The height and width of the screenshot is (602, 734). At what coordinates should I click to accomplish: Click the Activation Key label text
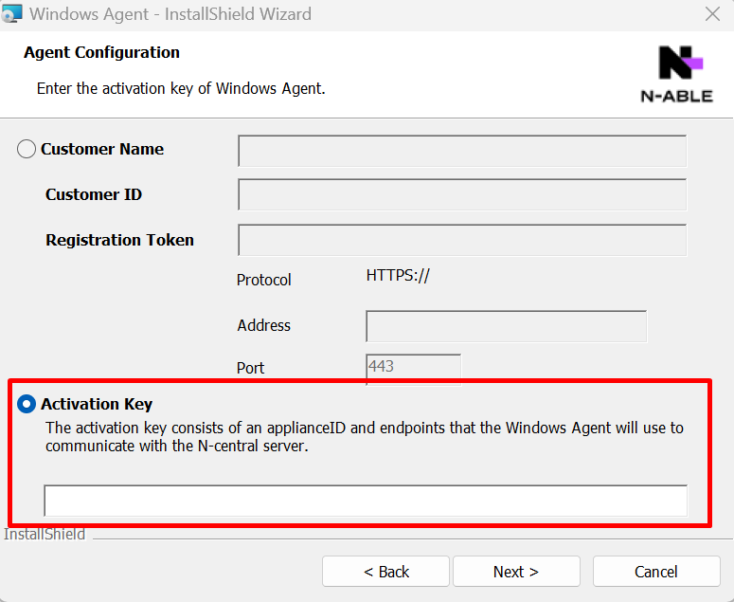click(97, 404)
